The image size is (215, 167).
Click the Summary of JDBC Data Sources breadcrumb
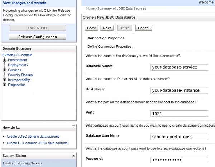tap(121, 9)
